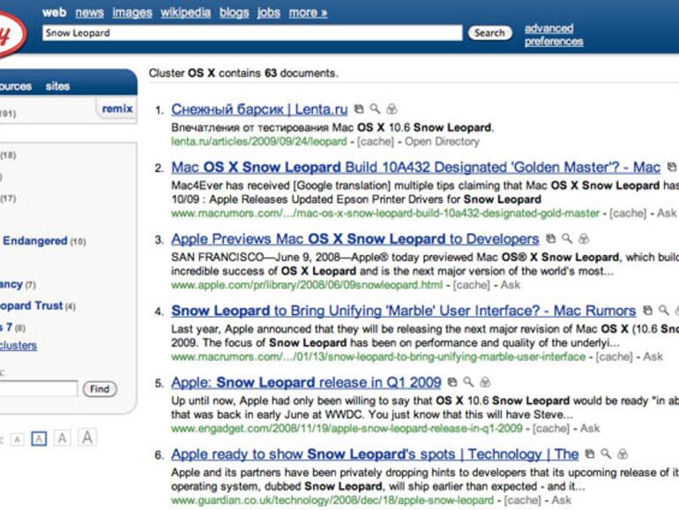The width and height of the screenshot is (679, 510).
Task: Switch to jobs search tab
Action: (268, 12)
